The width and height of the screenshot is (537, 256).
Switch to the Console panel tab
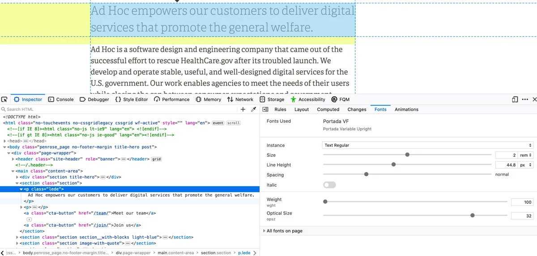coord(61,99)
